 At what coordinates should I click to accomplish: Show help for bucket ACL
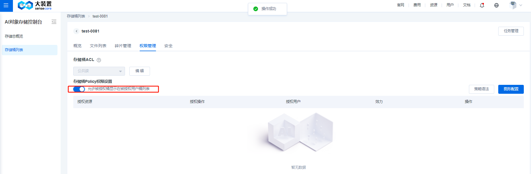click(99, 60)
